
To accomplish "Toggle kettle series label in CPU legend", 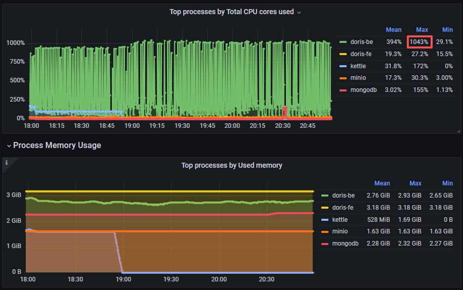I will (358, 66).
